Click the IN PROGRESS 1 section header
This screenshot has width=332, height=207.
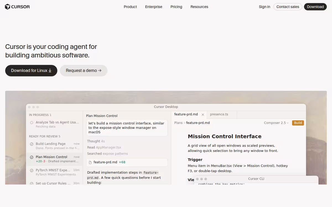tap(40, 115)
